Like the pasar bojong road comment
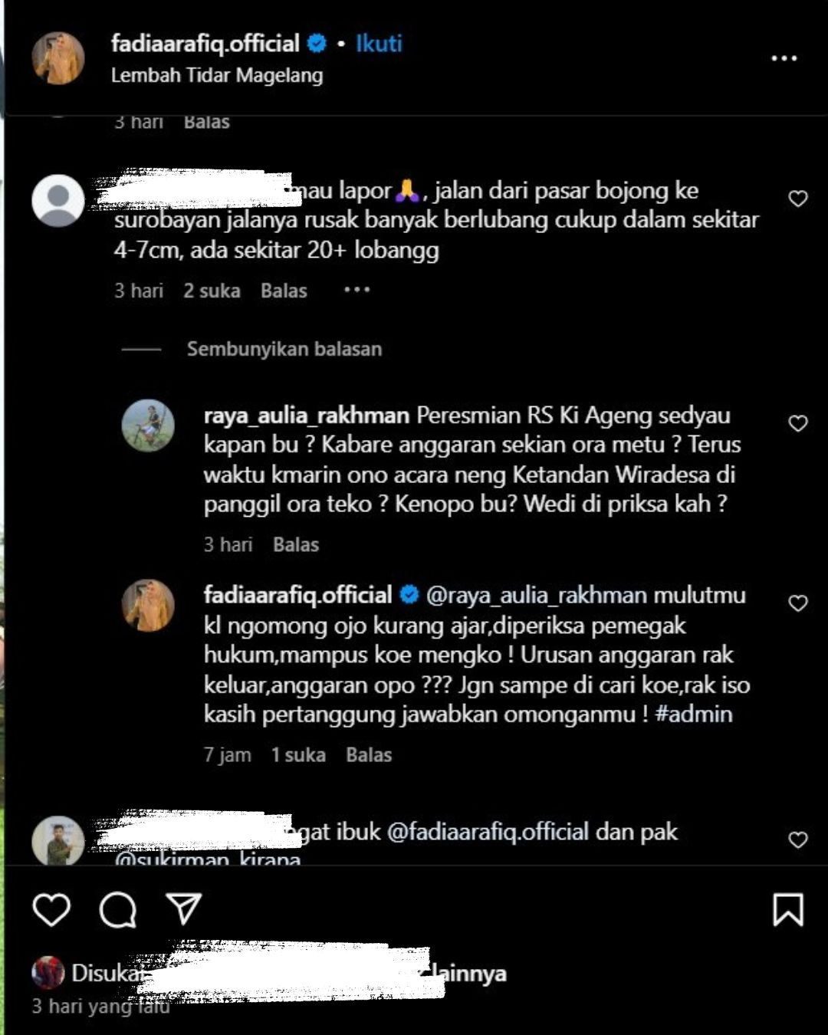Image resolution: width=828 pixels, height=1035 pixels. [798, 199]
